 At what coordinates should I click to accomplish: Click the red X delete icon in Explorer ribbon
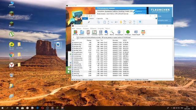pos(116,22)
